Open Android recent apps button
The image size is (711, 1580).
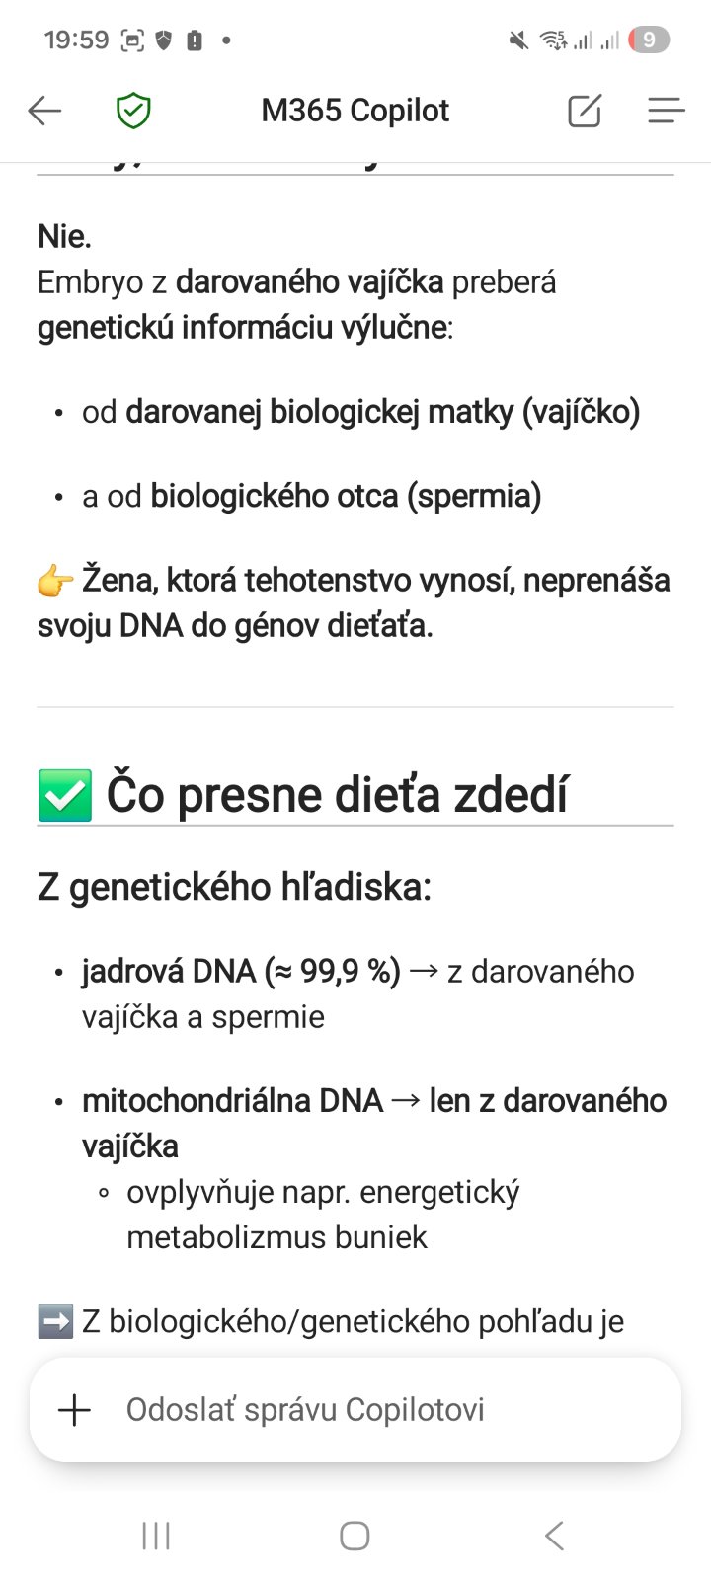click(x=156, y=1536)
